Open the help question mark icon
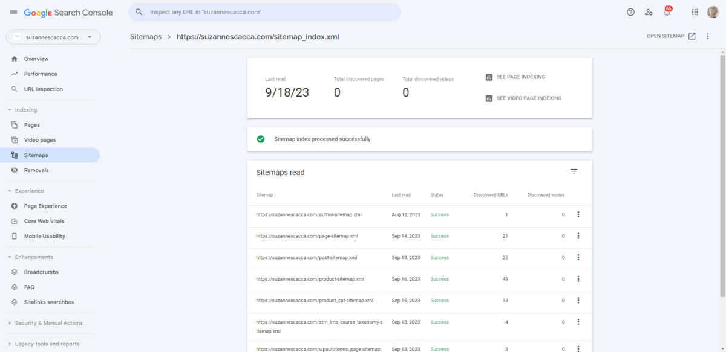This screenshot has width=726, height=352. (x=630, y=12)
